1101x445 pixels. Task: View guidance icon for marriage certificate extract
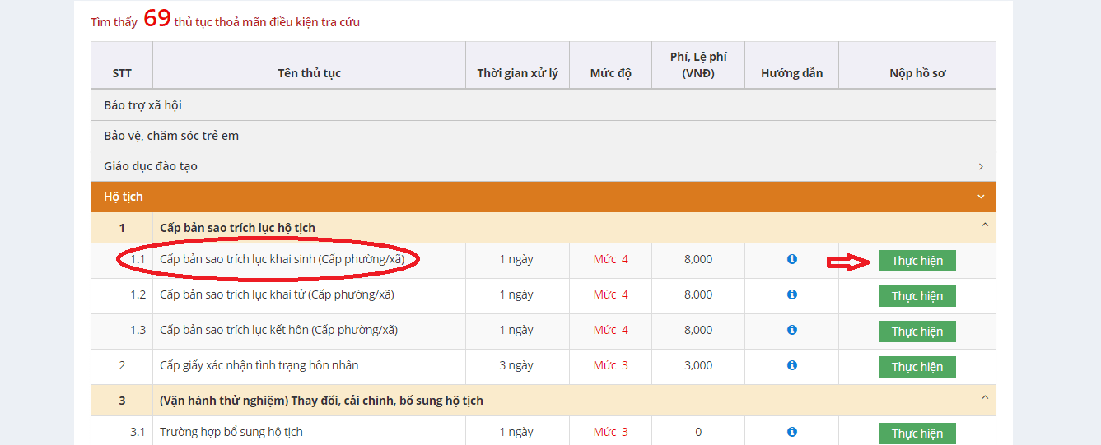click(791, 330)
